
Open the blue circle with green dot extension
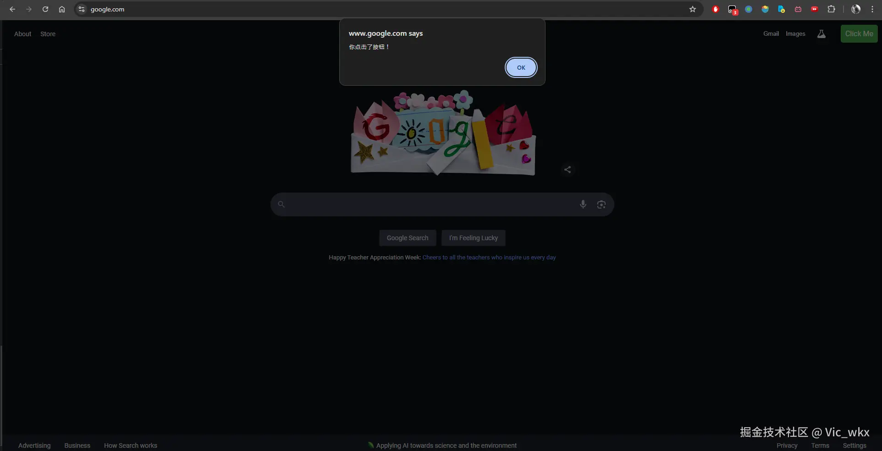pos(749,9)
